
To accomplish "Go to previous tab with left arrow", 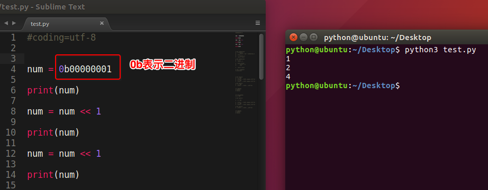I will (x=6, y=23).
